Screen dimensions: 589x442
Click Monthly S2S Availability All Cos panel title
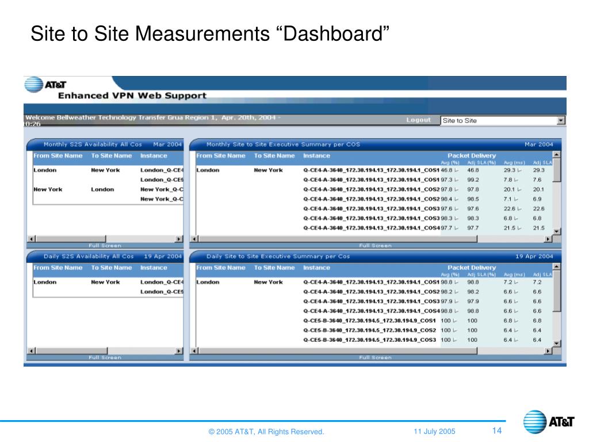(x=93, y=144)
